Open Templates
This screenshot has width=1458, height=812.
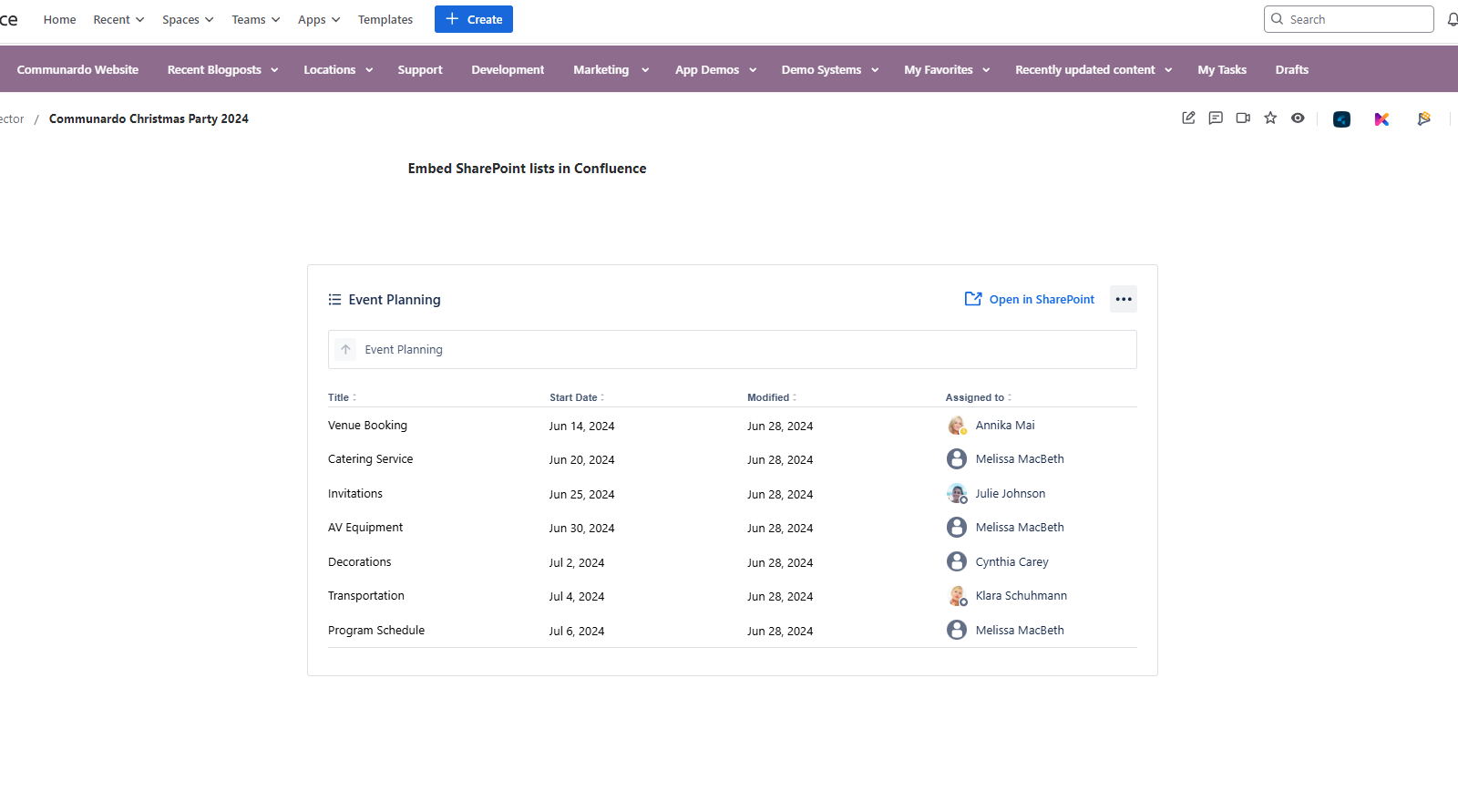coord(385,19)
